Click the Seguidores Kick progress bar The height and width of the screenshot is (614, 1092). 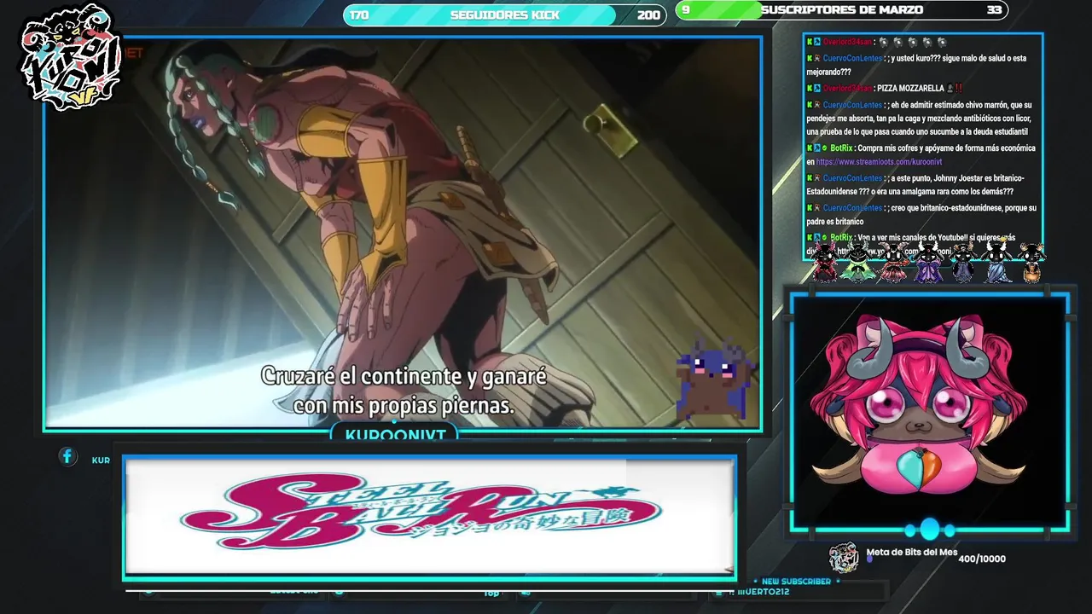504,15
